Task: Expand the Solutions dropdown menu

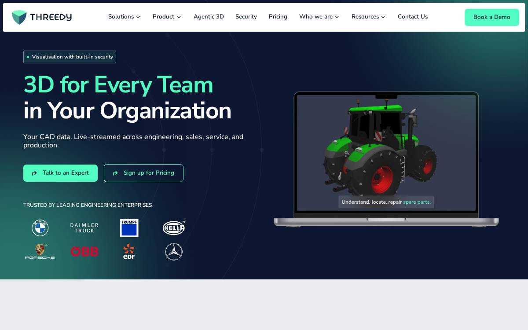Action: tap(124, 17)
